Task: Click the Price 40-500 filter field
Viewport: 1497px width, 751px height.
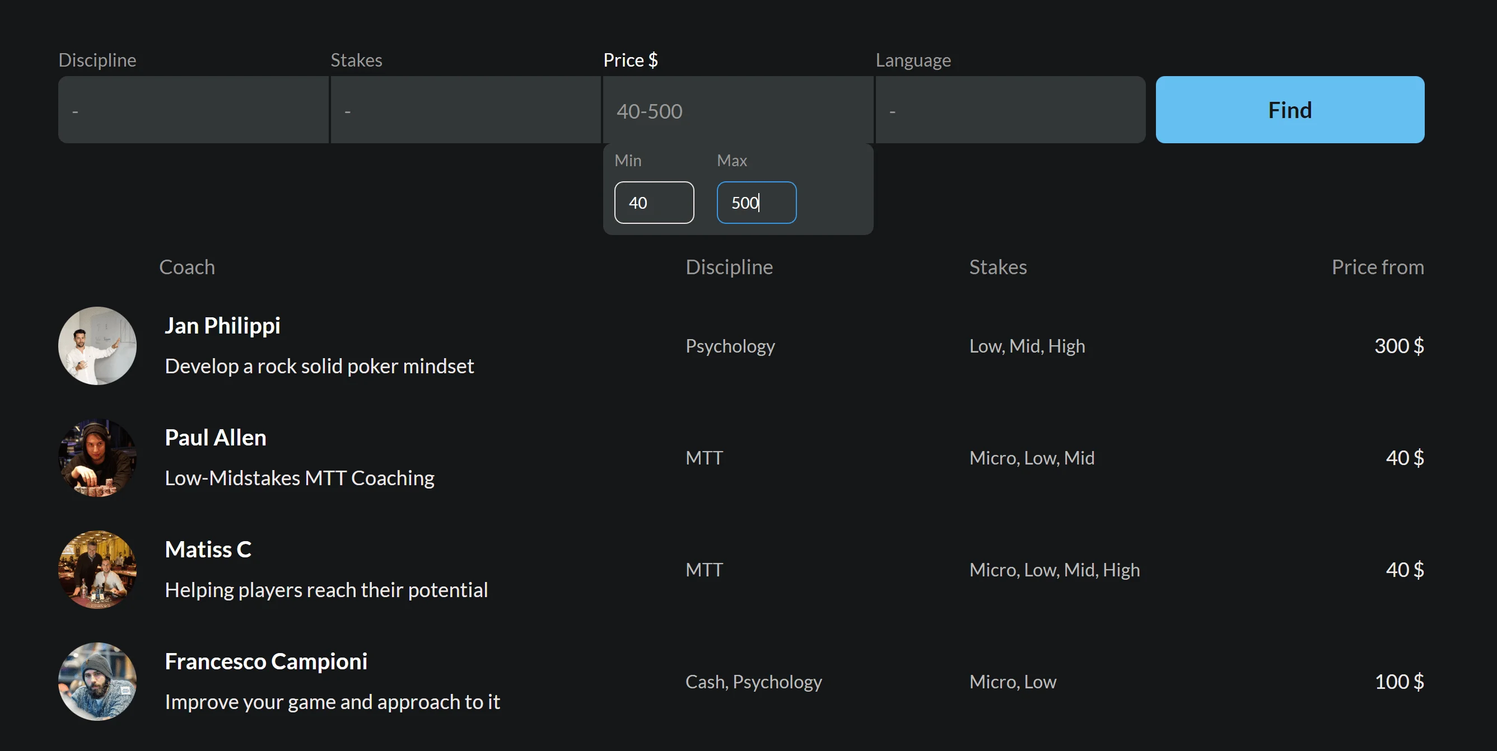Action: pyautogui.click(x=738, y=110)
